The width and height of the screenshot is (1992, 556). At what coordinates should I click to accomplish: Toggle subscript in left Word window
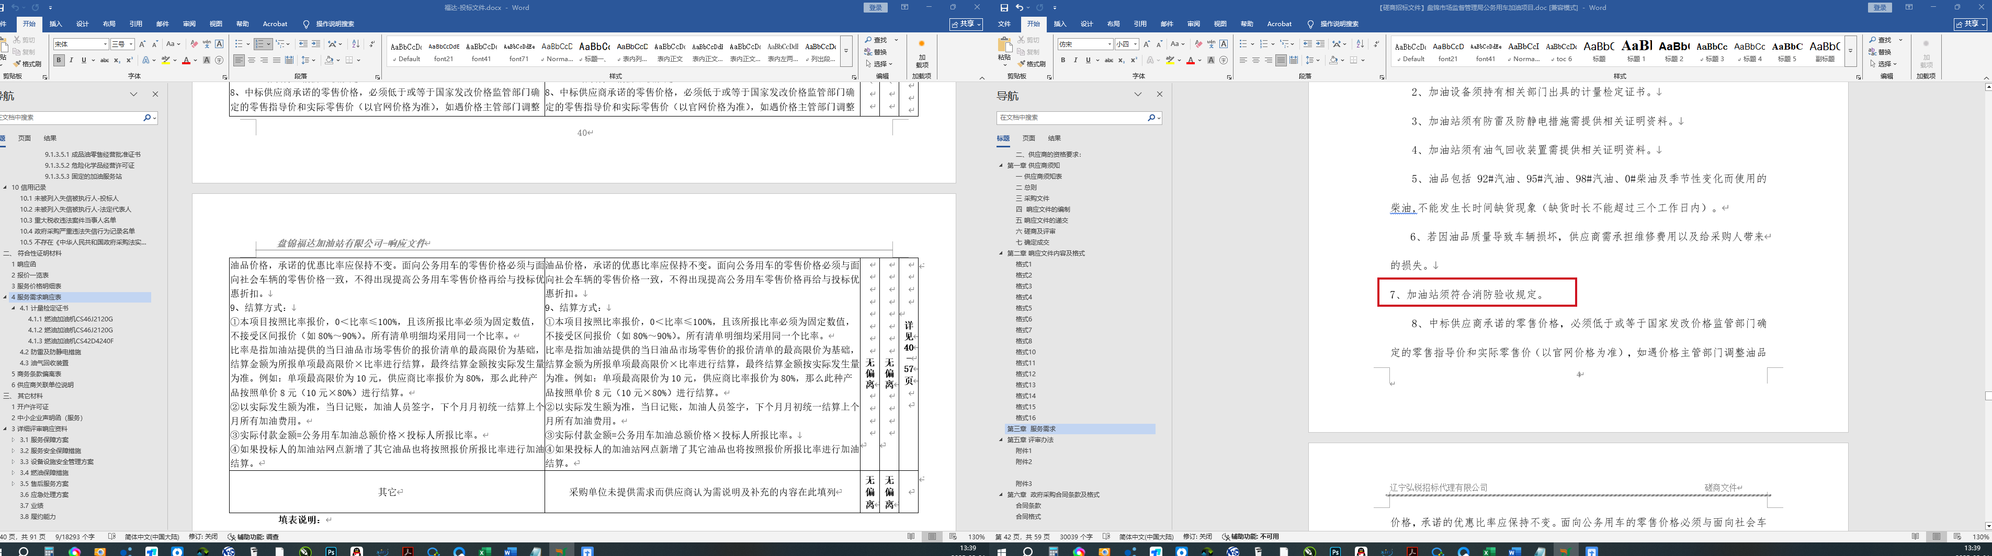tap(117, 60)
